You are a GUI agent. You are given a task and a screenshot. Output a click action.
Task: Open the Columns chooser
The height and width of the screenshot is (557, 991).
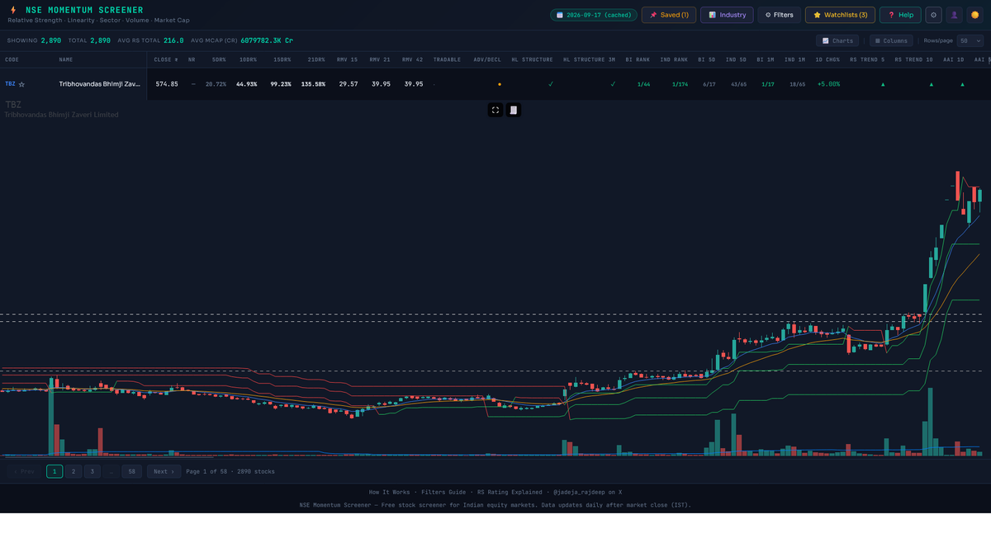coord(891,40)
